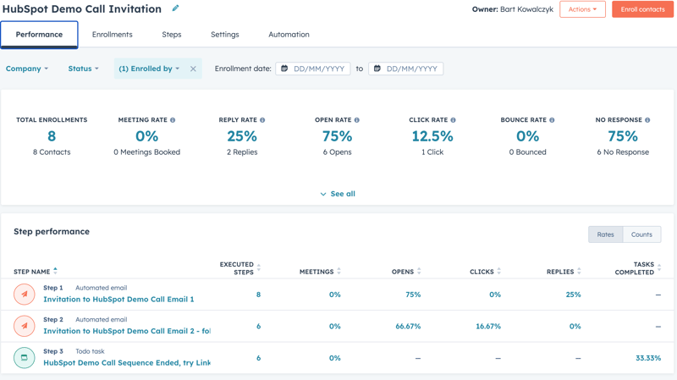Switch step performance to Counts view

641,234
